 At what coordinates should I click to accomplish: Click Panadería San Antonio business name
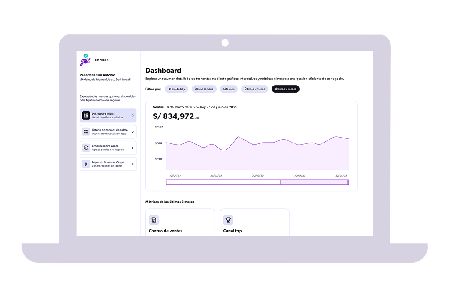pos(97,75)
